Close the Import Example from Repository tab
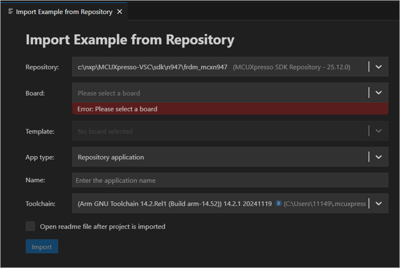 [120, 11]
